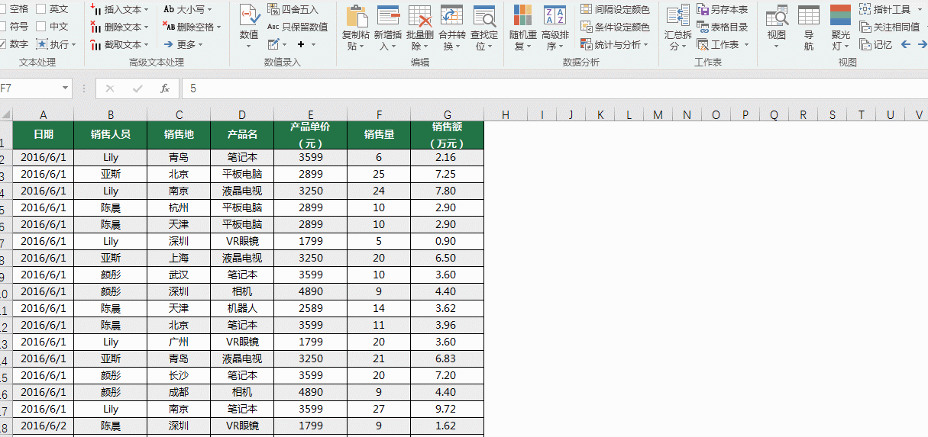Click sales value cell 9.72
This screenshot has width=928, height=437.
(x=448, y=409)
